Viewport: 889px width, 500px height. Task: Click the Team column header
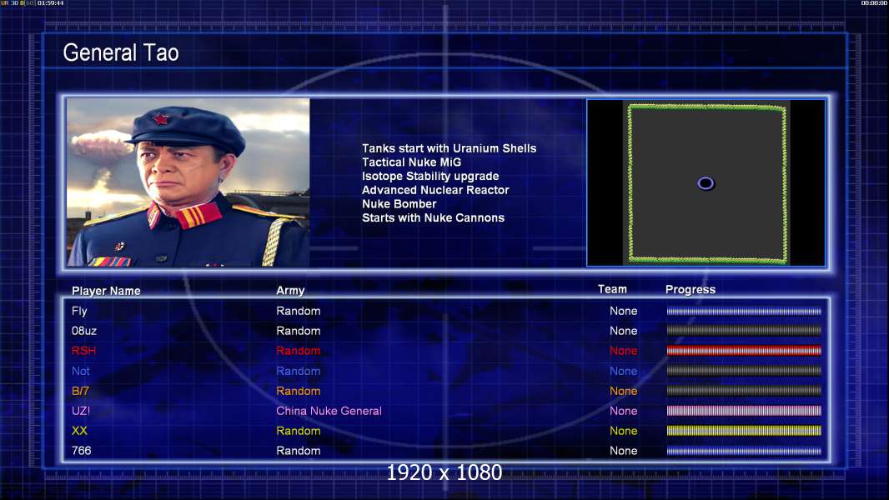click(612, 289)
